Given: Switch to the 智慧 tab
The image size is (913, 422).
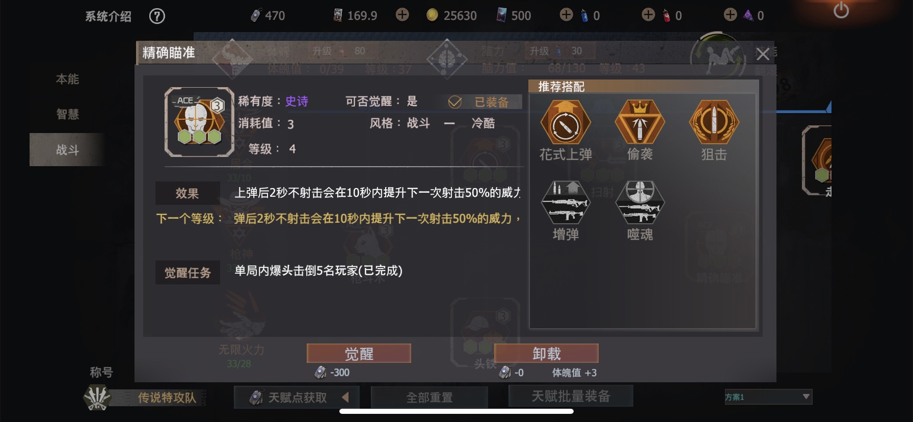Looking at the screenshot, I should (x=67, y=114).
